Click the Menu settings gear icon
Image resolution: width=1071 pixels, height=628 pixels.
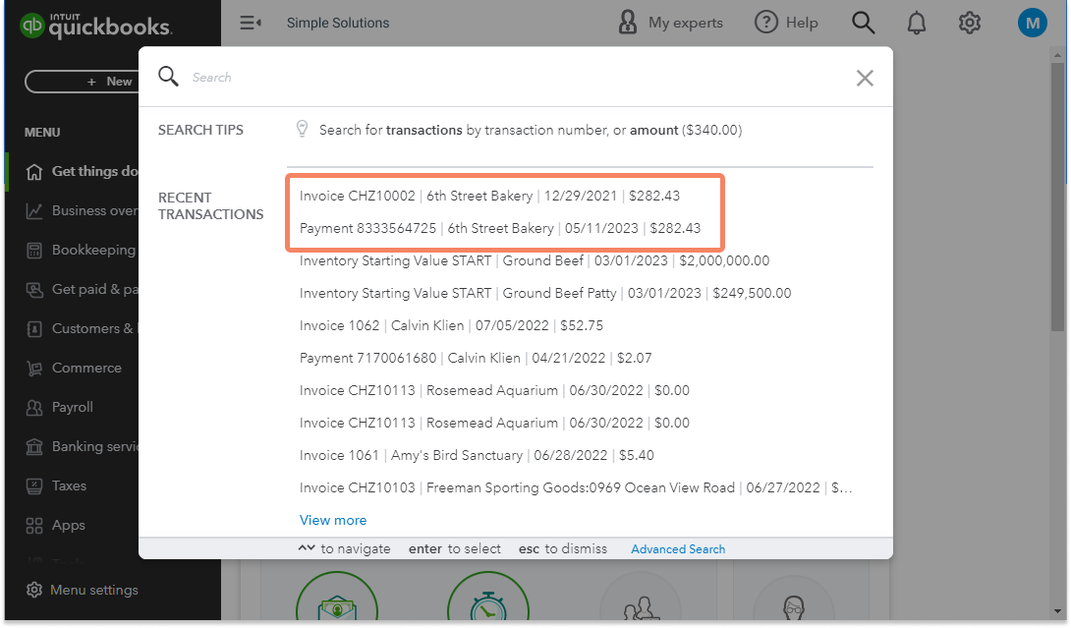34,590
